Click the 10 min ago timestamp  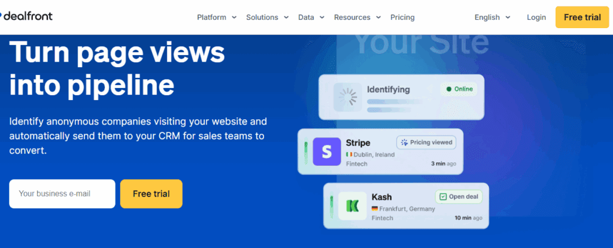468,218
